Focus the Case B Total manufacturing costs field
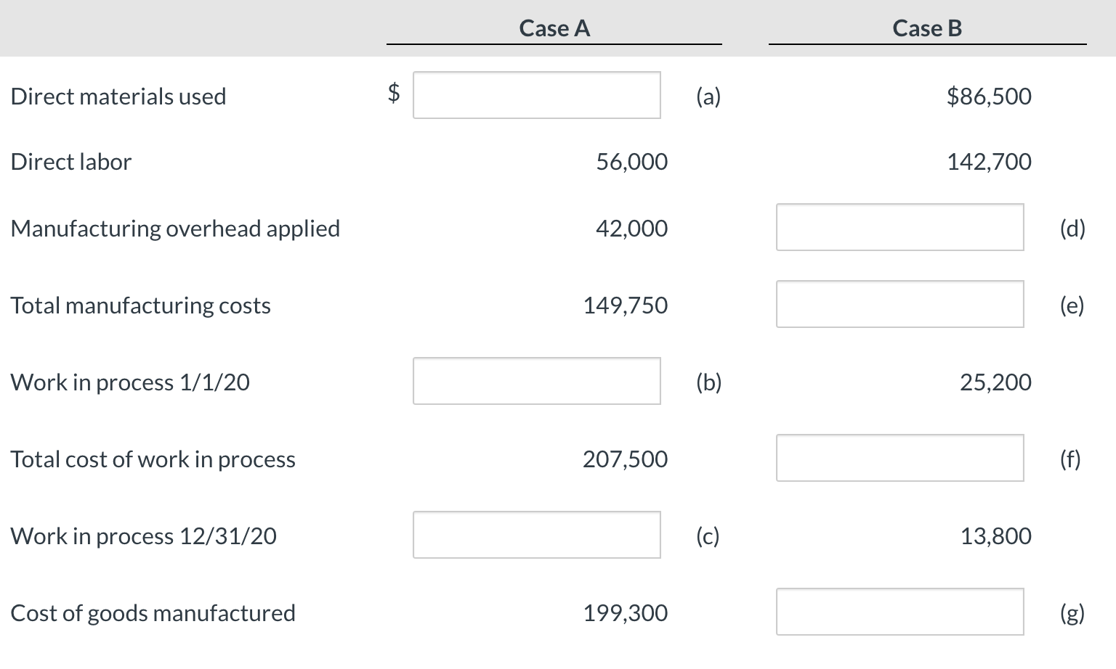 (x=899, y=304)
